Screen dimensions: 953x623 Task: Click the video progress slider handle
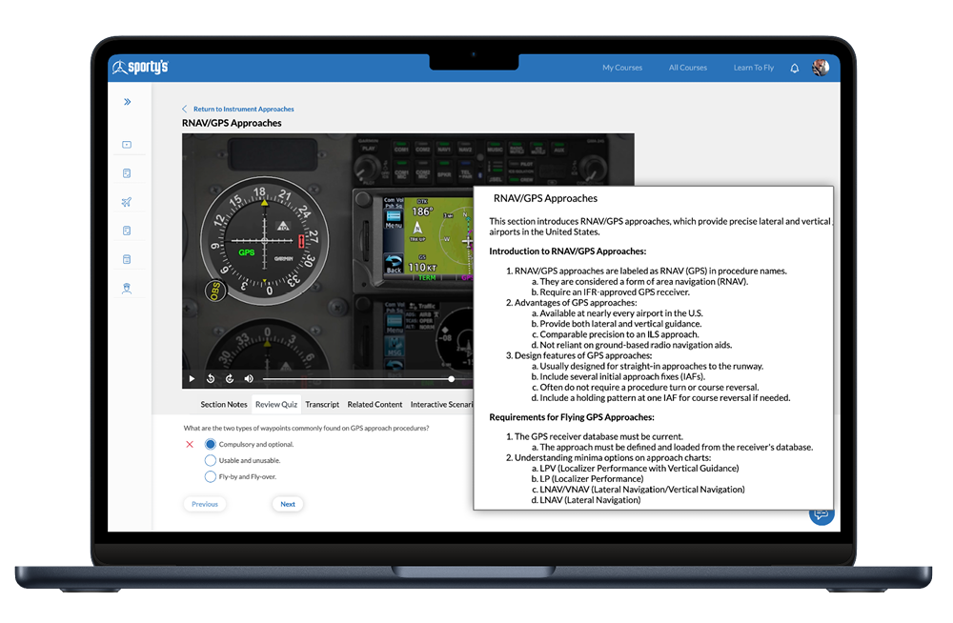click(x=452, y=379)
